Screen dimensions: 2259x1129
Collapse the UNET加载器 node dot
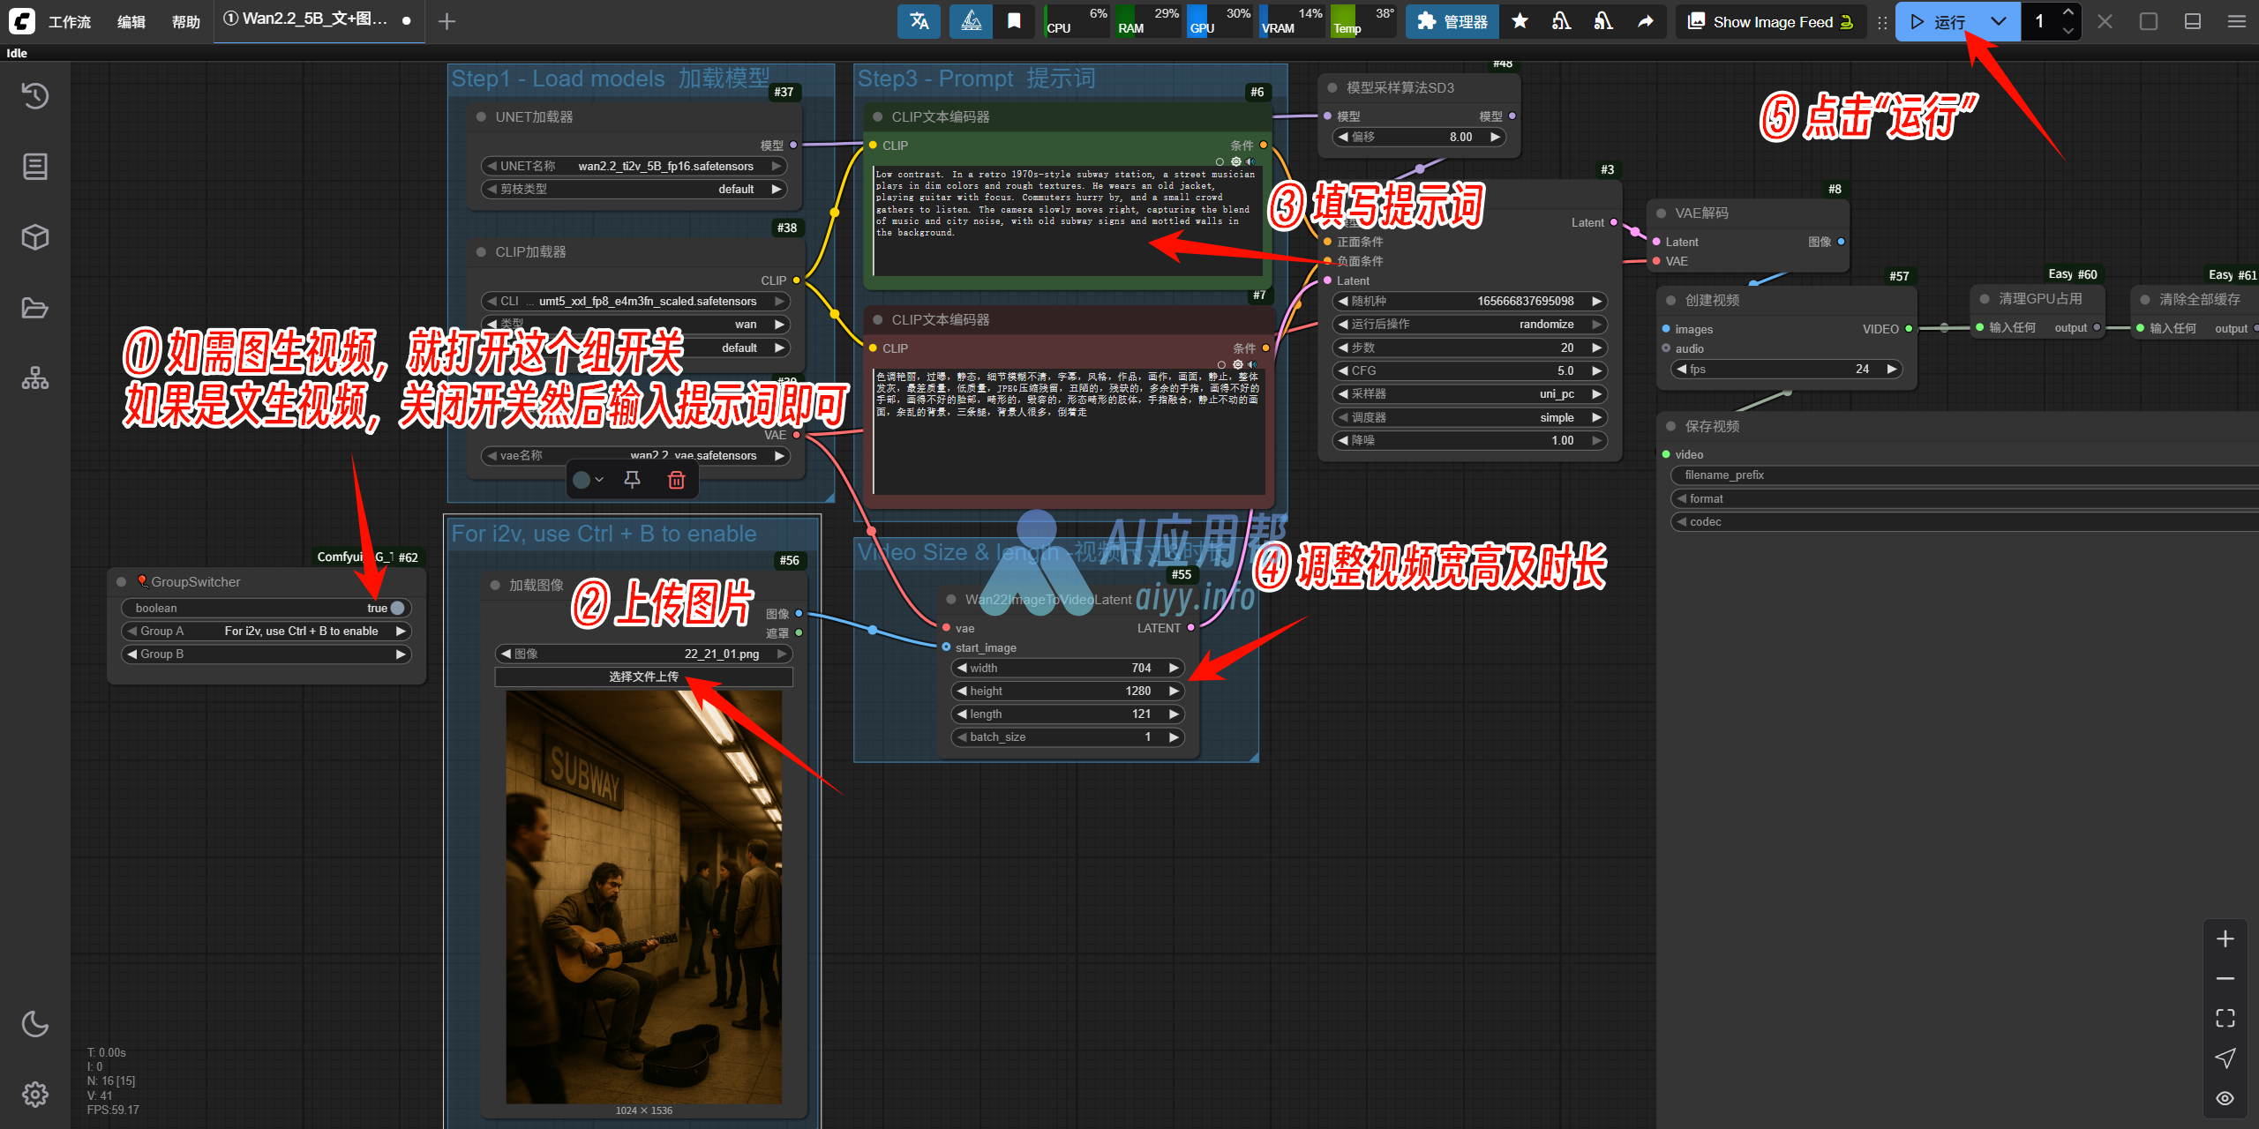point(482,116)
